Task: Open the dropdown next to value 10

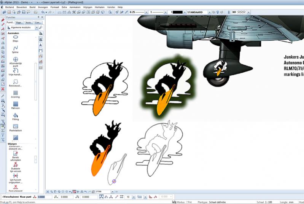Action: point(134,197)
